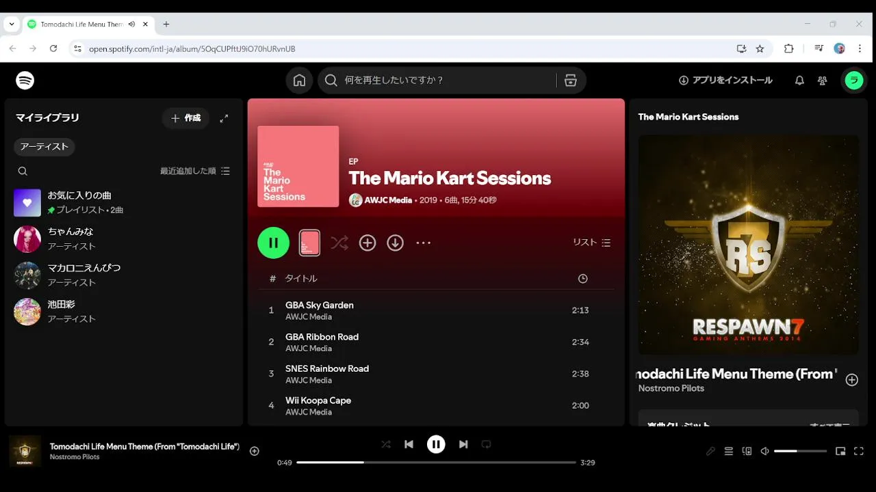Open the user profile avatar

tap(853, 81)
